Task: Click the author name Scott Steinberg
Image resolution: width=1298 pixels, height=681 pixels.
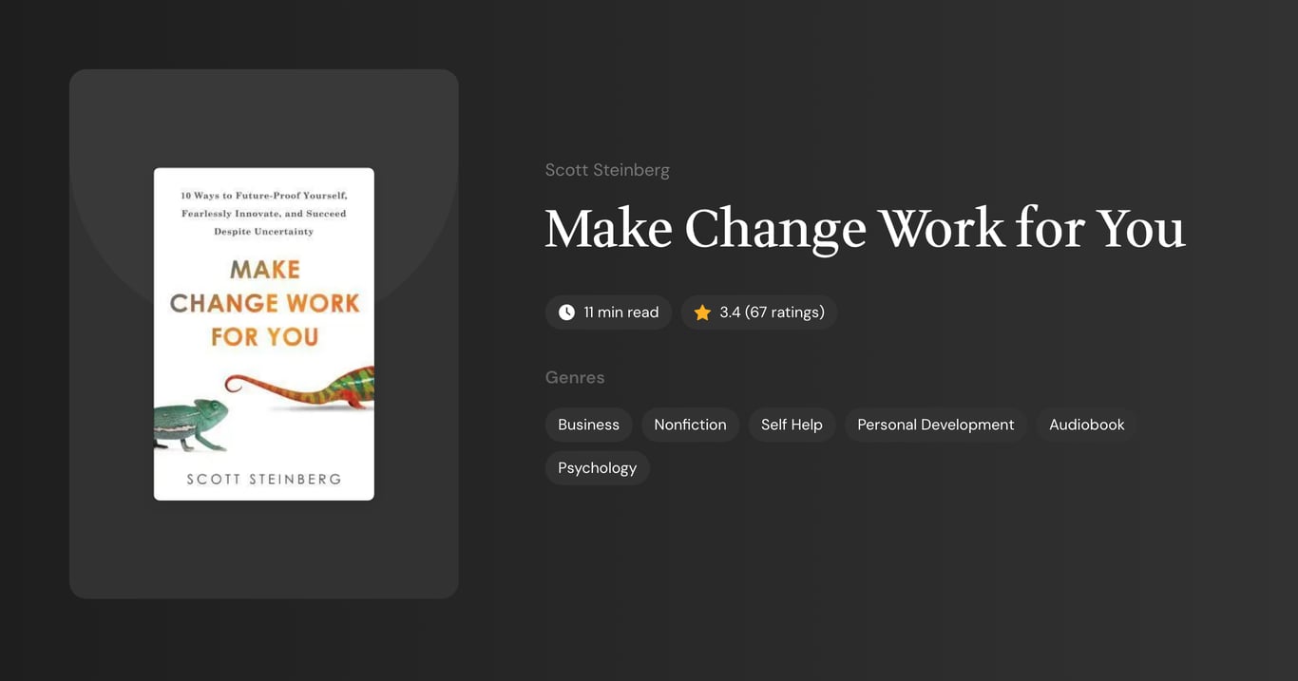Action: 607,170
